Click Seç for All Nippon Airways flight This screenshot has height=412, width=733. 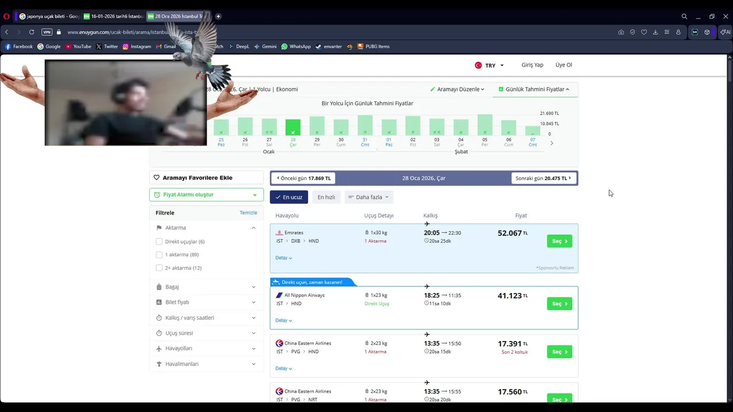tap(559, 304)
